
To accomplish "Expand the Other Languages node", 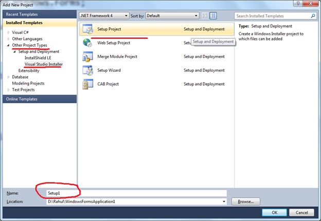I will pos(8,39).
